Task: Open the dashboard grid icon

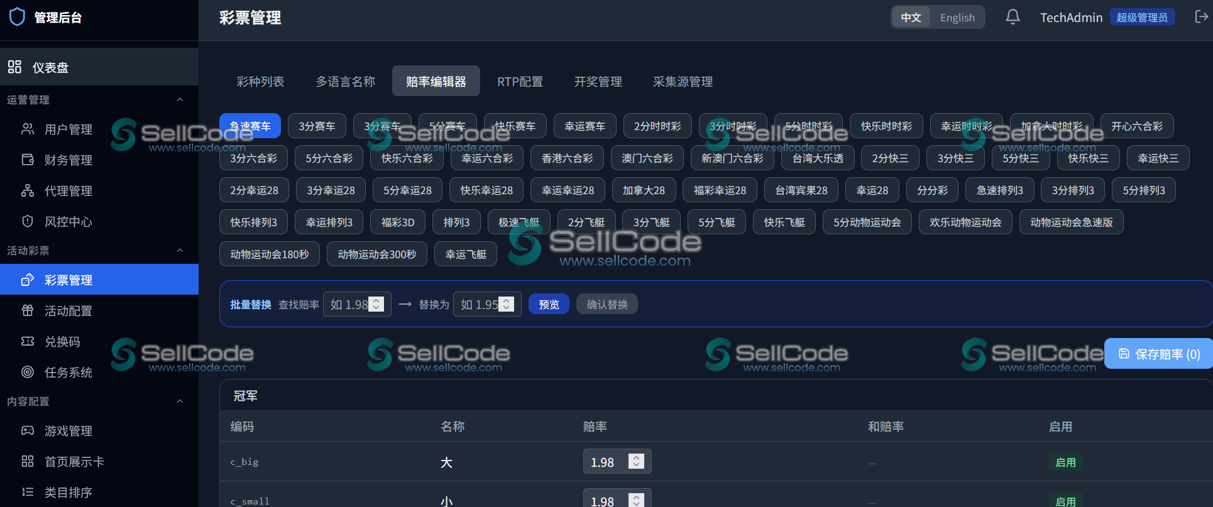Action: [15, 67]
